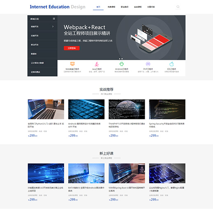Image resolution: width=213 pixels, height=215 pixels.
Task: Click the purple PHP engineer icon
Action: tap(148, 64)
